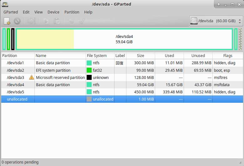Select the black sda3 bar in disk map
Screen dimensions: 244x166
click(13, 39)
